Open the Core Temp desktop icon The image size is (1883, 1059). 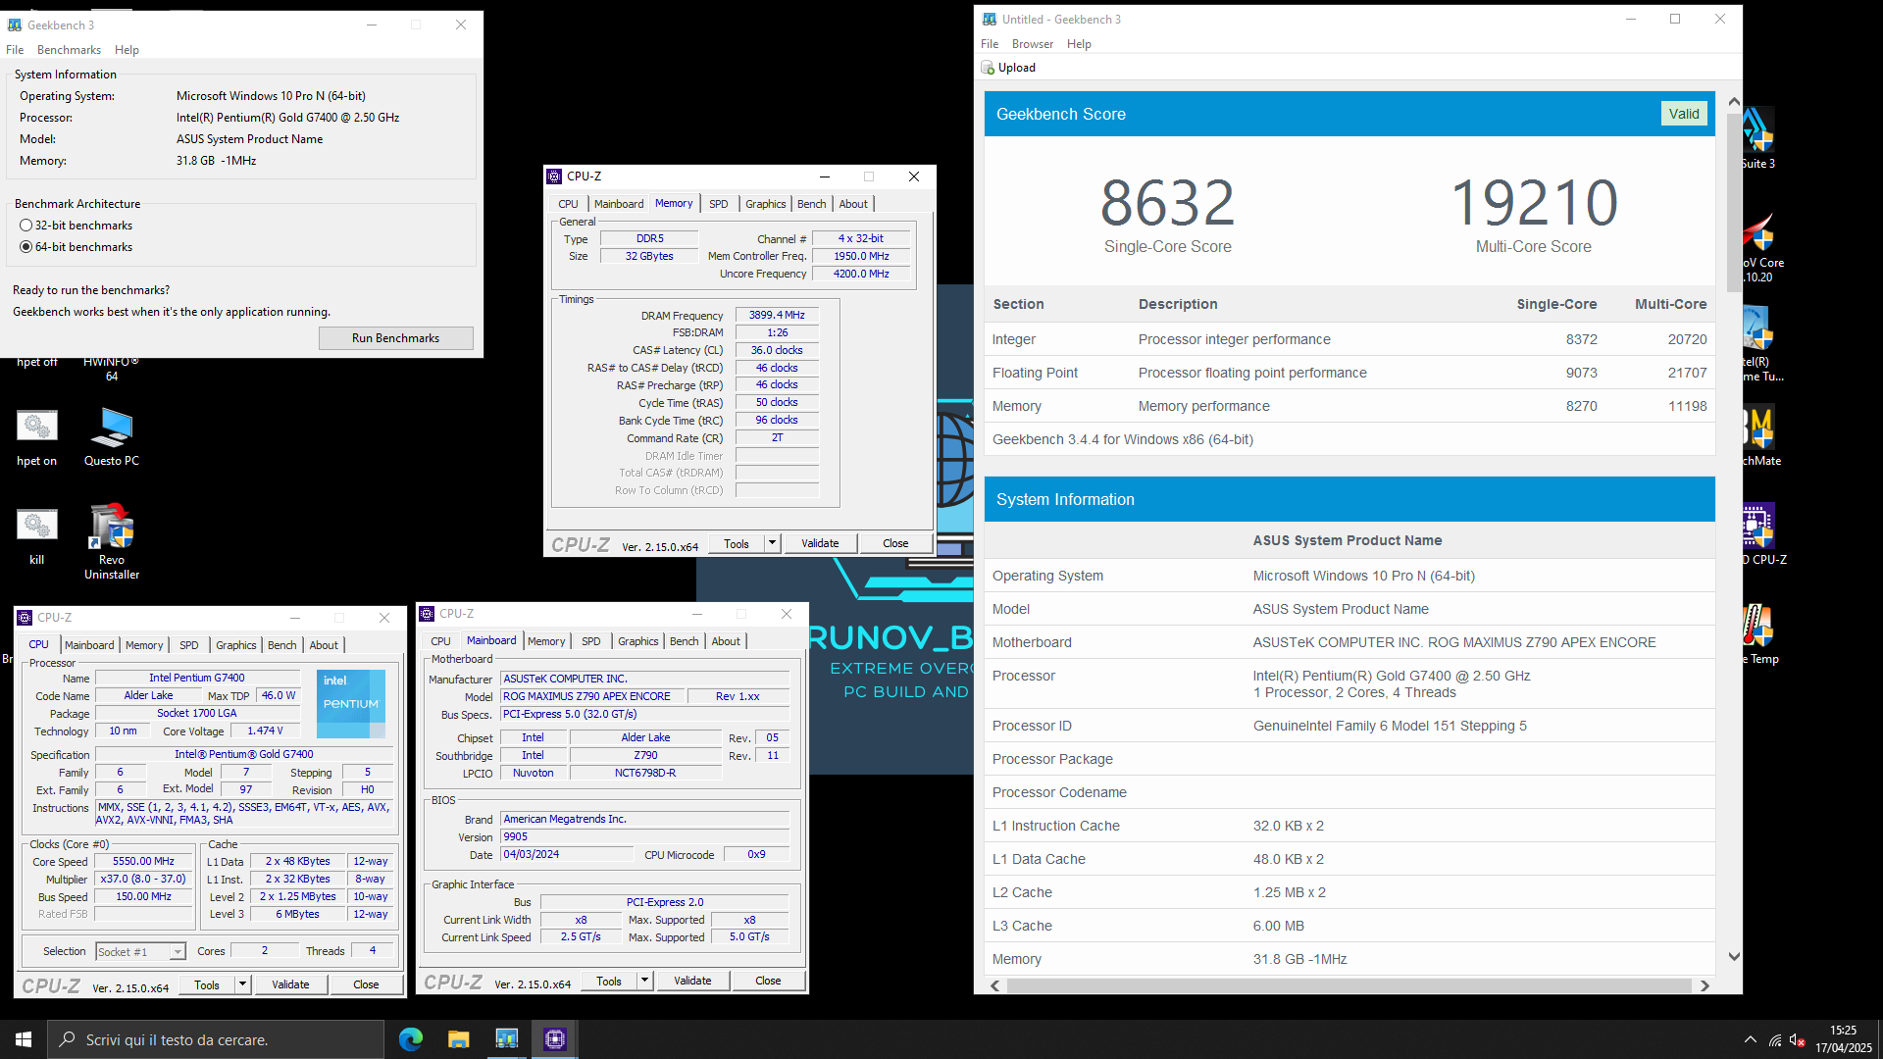pyautogui.click(x=1758, y=633)
